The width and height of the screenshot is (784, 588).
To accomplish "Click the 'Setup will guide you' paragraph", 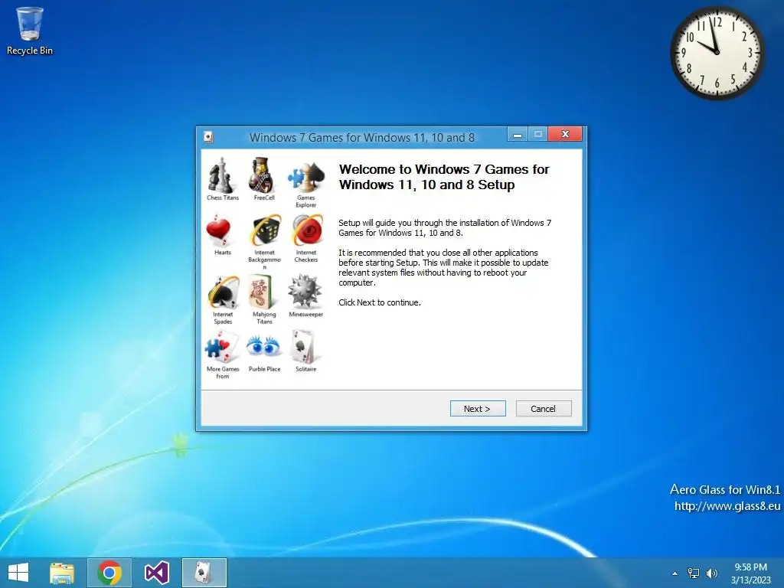I will (x=445, y=228).
